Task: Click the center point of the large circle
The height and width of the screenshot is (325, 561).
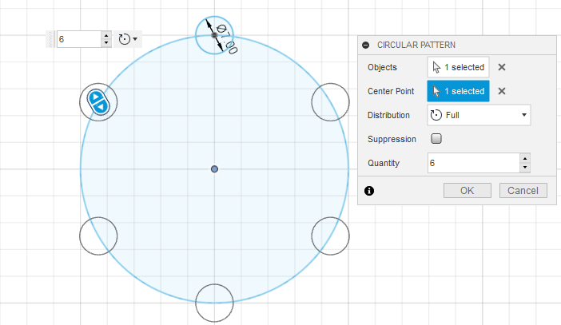Action: pos(214,169)
